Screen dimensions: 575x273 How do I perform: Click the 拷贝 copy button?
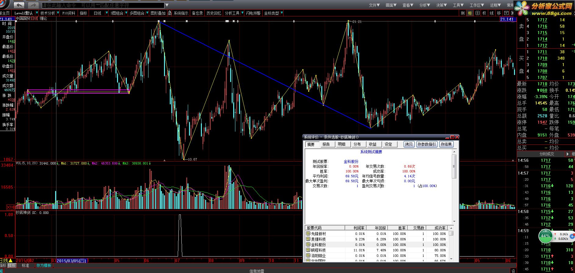409,144
